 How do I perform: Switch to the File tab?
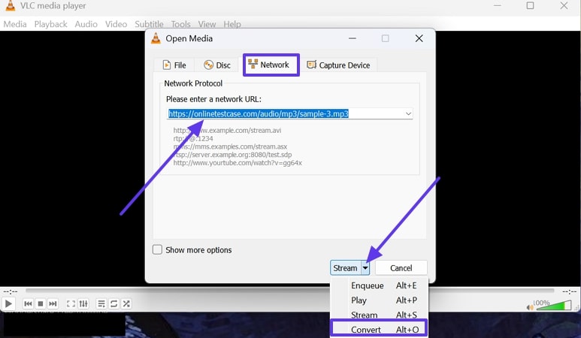click(174, 65)
